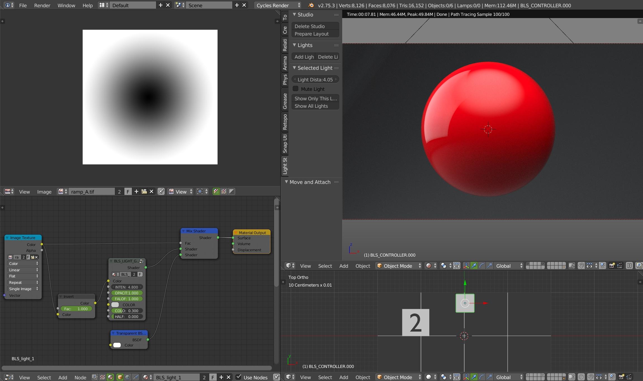Click Show Only This Light button

315,98
